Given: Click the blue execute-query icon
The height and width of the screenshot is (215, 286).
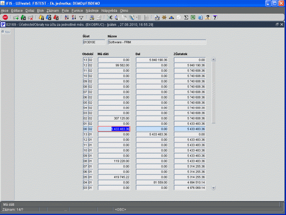Looking at the screenshot, I should click(x=49, y=18).
